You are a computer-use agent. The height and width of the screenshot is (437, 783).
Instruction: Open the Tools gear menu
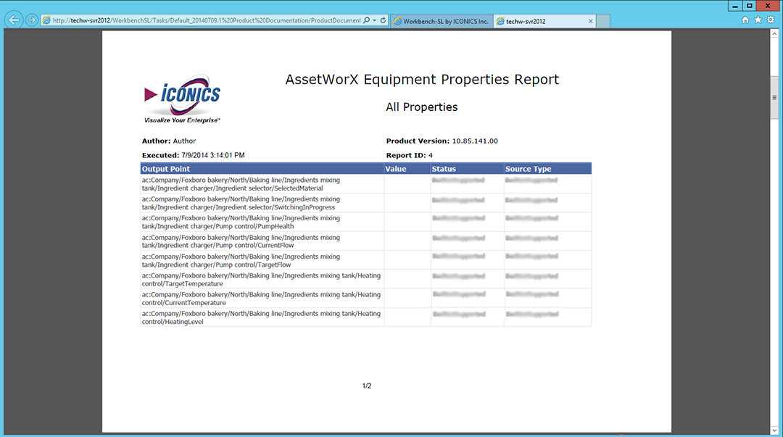coord(771,20)
